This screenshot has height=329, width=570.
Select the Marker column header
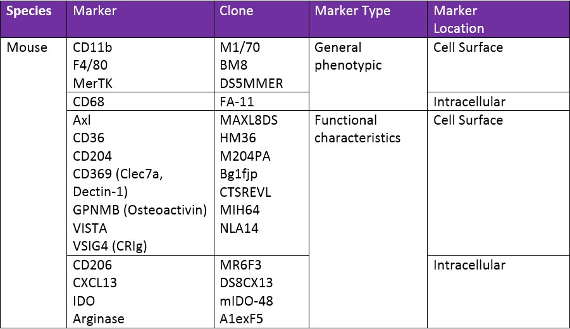(95, 11)
